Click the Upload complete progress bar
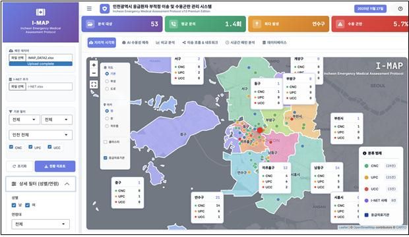The image size is (409, 237). pyautogui.click(x=41, y=64)
